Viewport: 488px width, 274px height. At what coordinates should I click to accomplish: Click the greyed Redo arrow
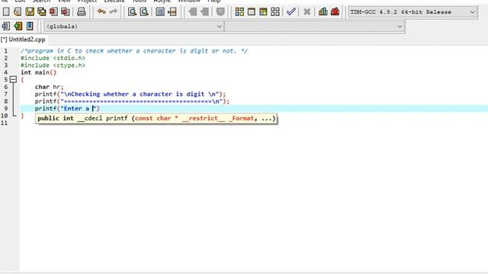114,12
